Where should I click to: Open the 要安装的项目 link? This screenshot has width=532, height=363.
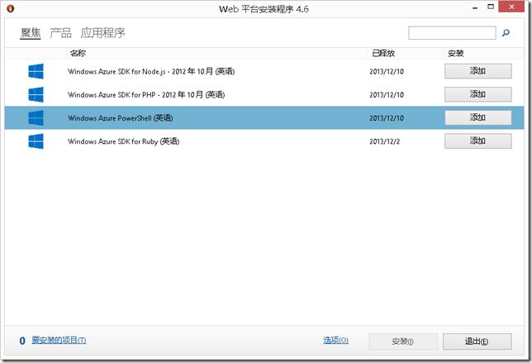pos(59,340)
